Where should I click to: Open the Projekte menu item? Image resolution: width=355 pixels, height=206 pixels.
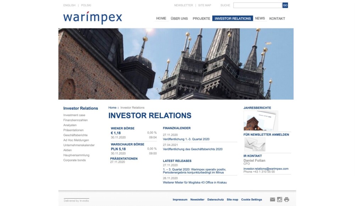click(x=201, y=18)
